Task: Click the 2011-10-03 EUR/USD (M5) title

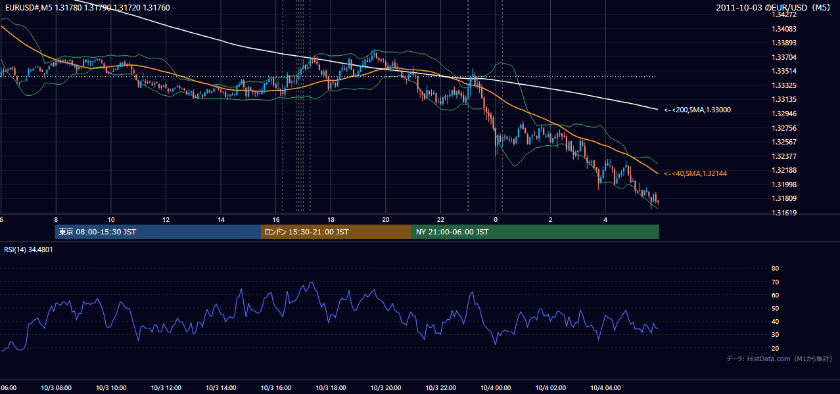Action: coord(774,7)
